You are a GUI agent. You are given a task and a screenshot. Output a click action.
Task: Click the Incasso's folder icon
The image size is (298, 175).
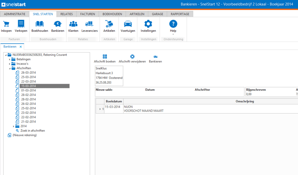tap(13, 64)
